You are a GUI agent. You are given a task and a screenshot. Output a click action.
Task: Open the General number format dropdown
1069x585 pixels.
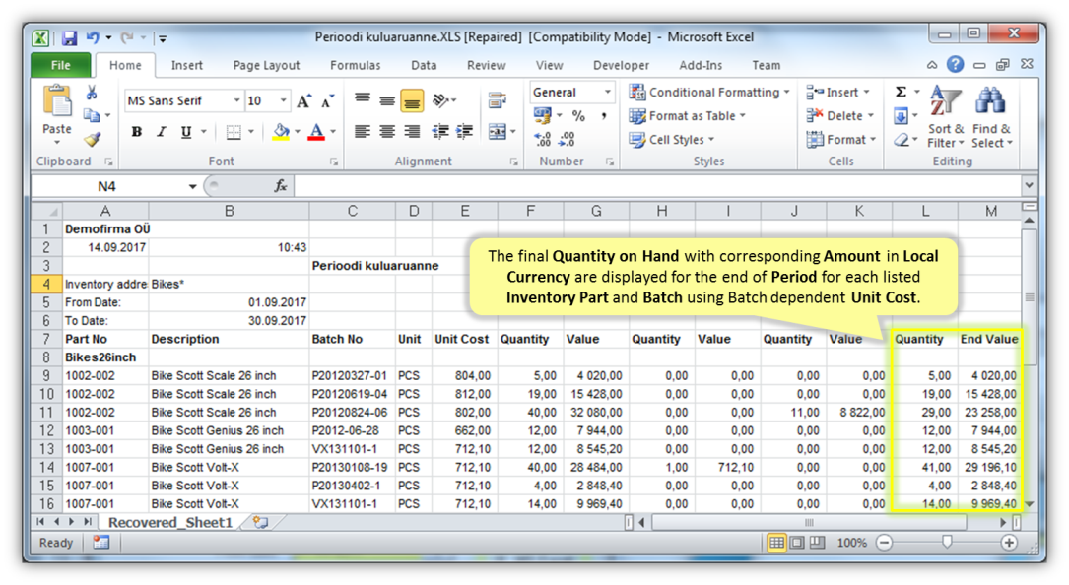tap(607, 92)
